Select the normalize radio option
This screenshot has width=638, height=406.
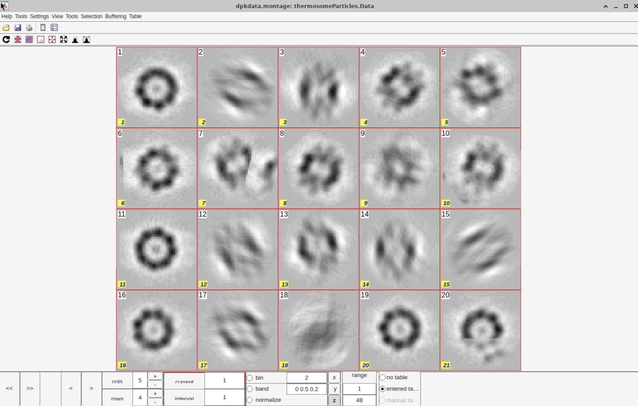click(250, 400)
